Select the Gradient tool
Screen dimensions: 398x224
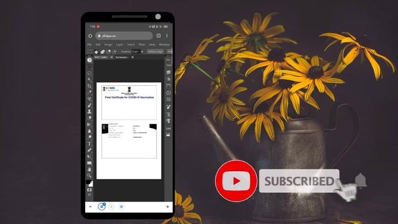90,124
